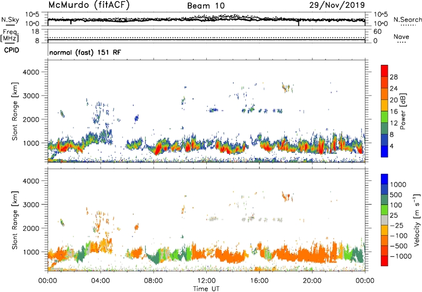
Task: Click the '12' label on the Power colorbar
Action: tap(394, 123)
